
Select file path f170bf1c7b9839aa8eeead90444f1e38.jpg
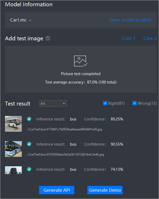(x=65, y=129)
